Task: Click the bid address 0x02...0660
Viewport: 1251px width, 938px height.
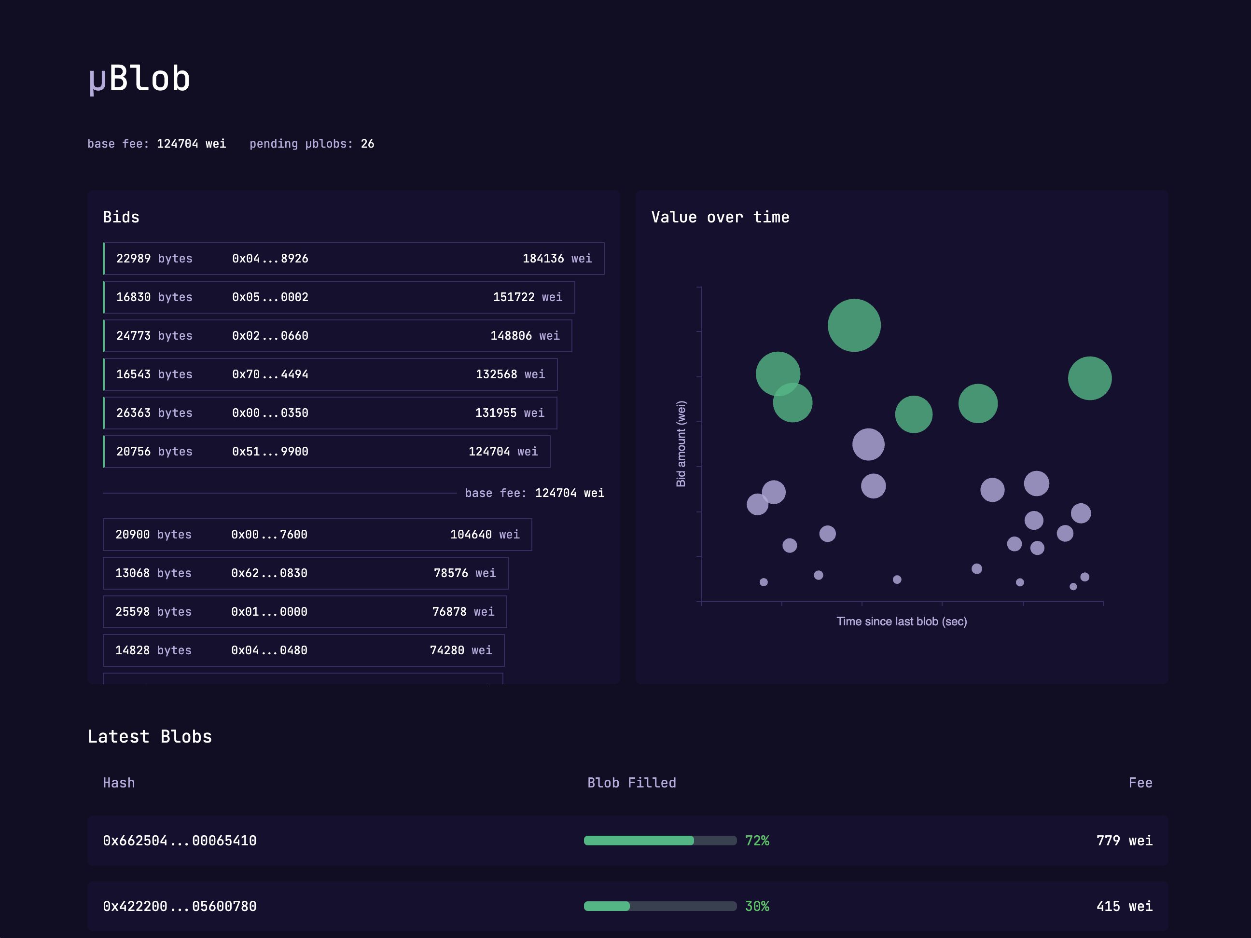Action: pos(270,336)
